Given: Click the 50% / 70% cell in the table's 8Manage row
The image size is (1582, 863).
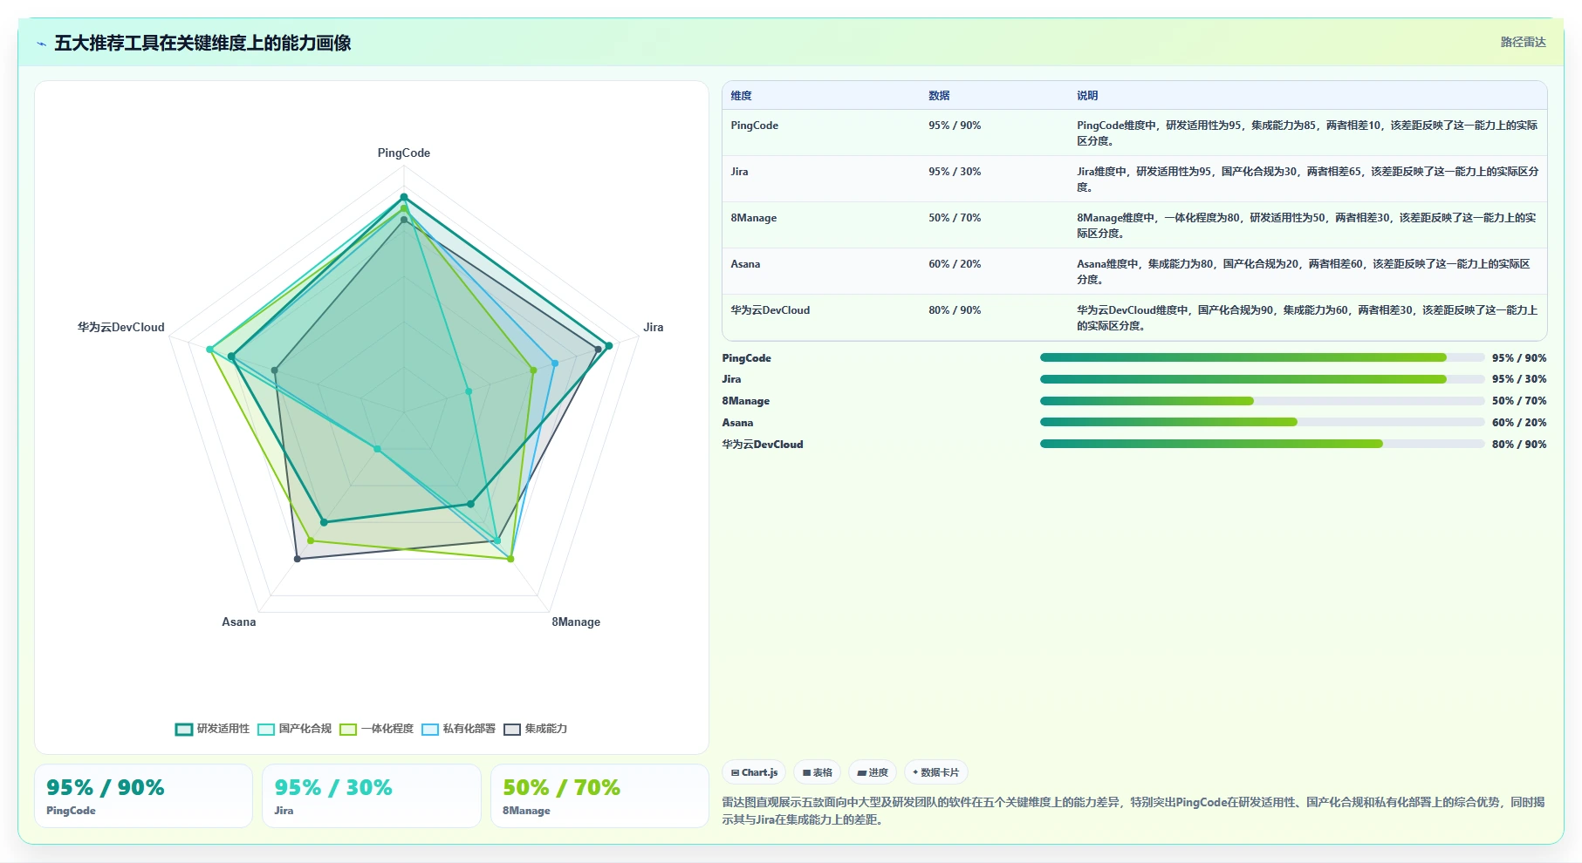Looking at the screenshot, I should coord(955,218).
